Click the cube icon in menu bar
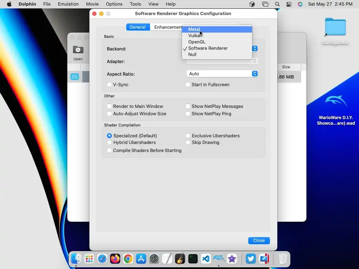The width and height of the screenshot is (359, 269). click(x=252, y=4)
